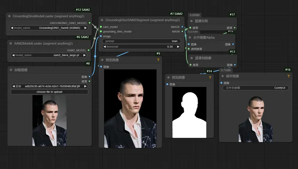Click the question mark icon on node #9 preview

158,60
